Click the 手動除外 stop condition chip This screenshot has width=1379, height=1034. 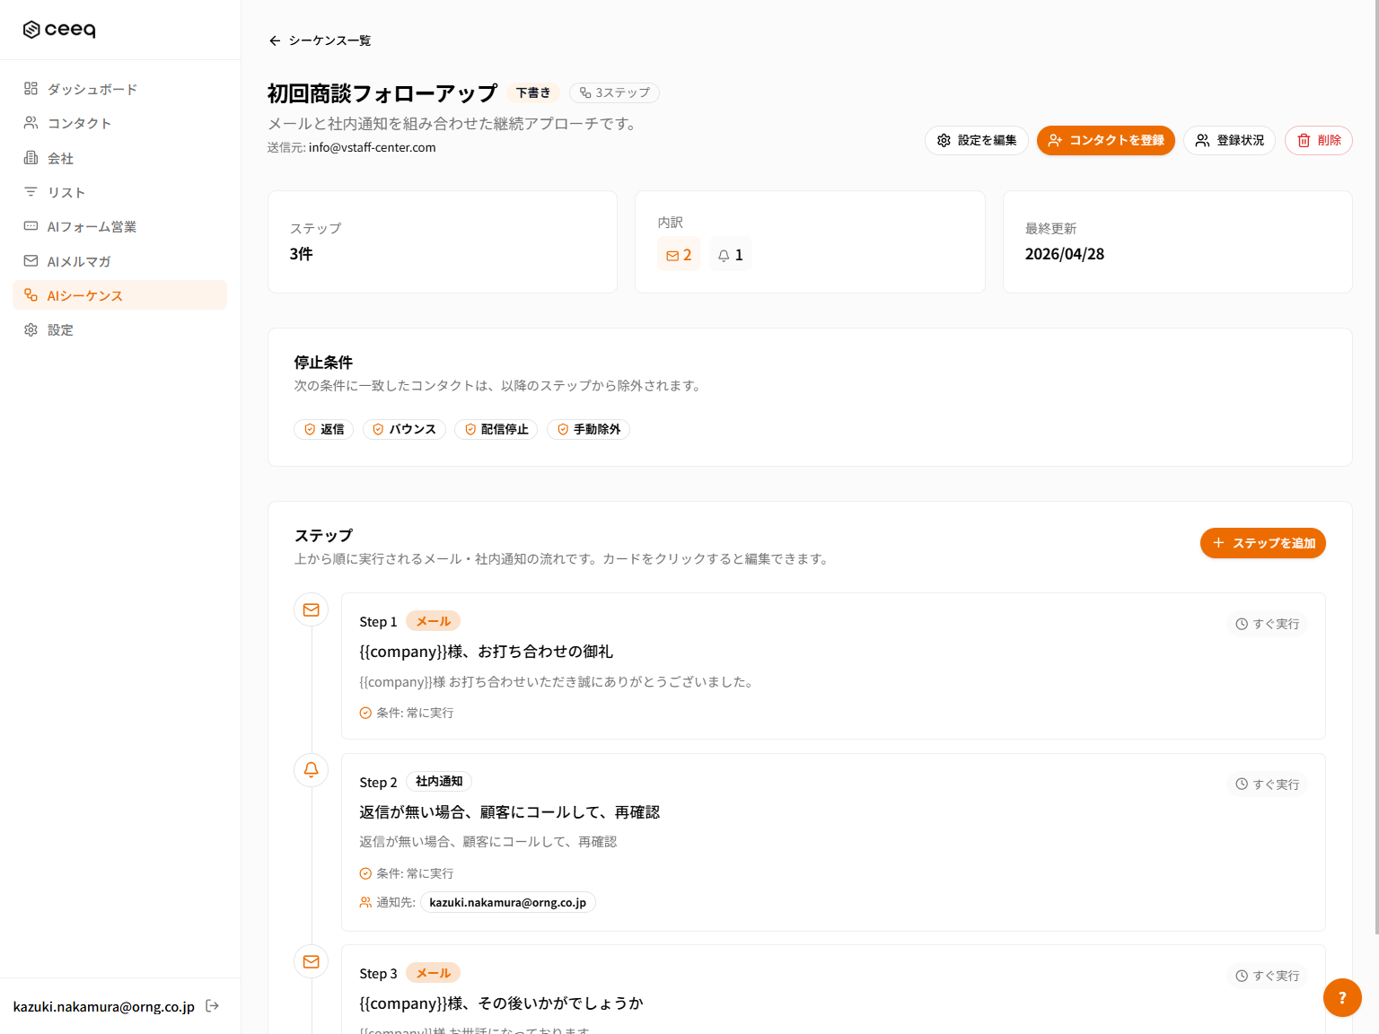click(588, 429)
